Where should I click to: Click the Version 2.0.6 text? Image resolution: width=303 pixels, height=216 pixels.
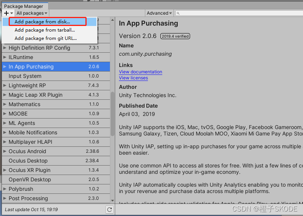point(138,36)
